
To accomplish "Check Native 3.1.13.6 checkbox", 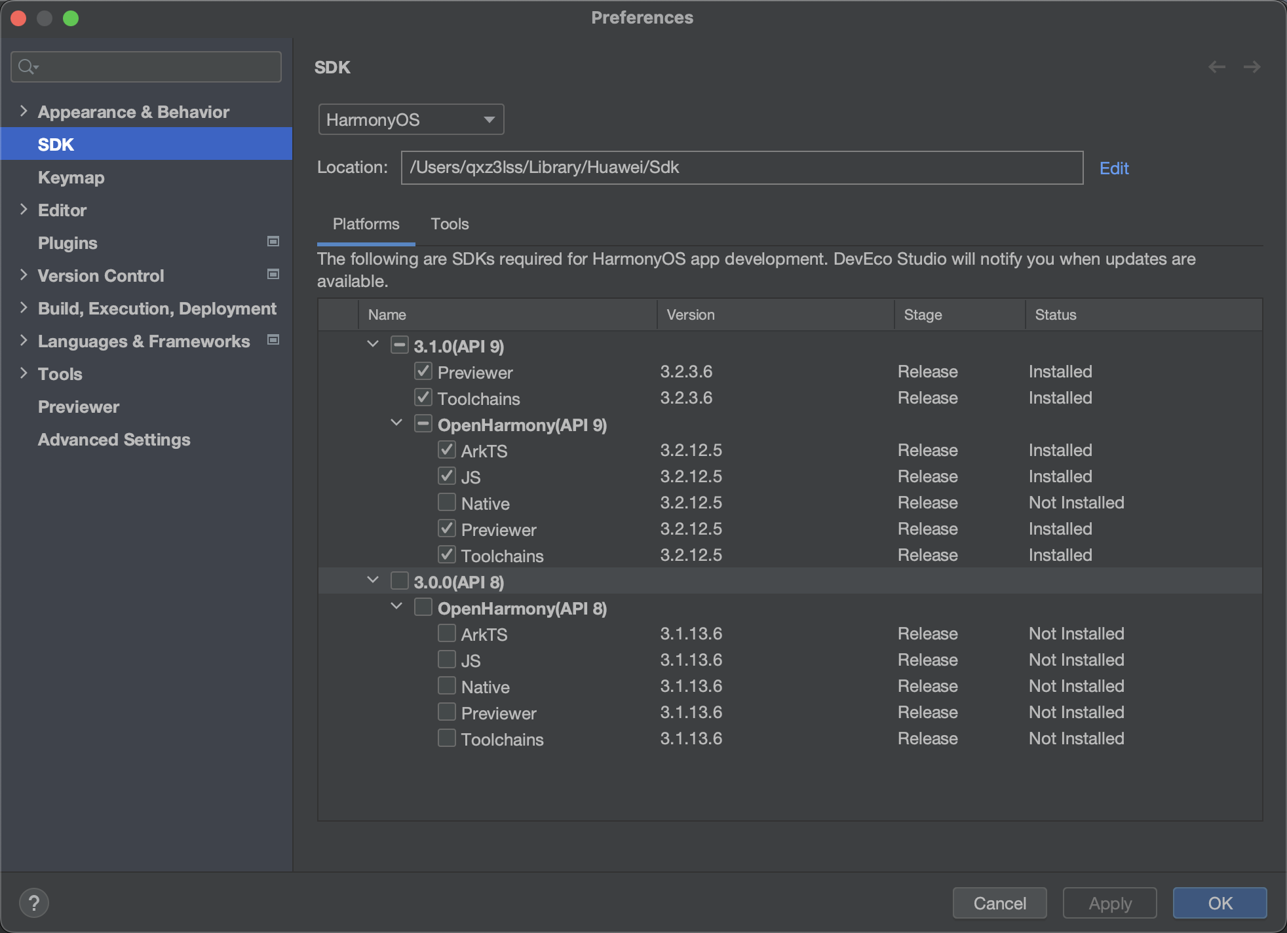I will pyautogui.click(x=447, y=686).
